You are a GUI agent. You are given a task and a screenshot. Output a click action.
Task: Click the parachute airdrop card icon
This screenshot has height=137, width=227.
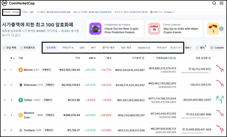(213, 28)
